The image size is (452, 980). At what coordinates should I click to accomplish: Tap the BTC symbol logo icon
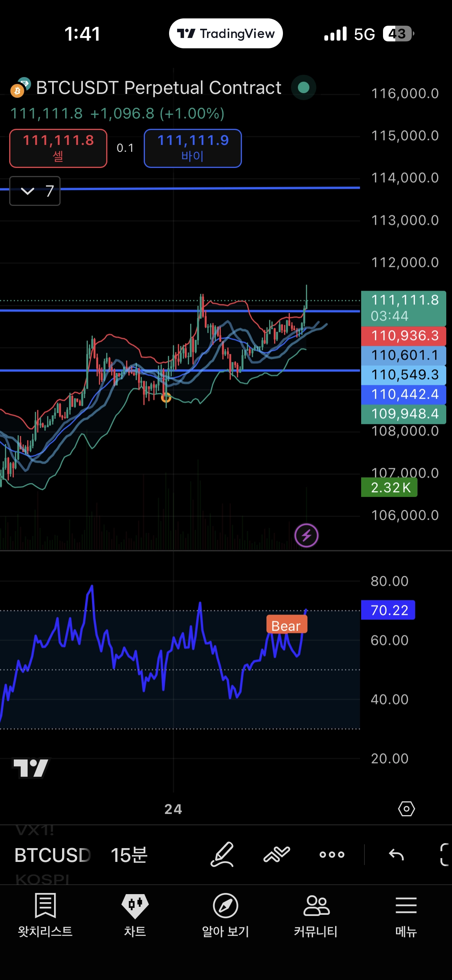tap(20, 87)
